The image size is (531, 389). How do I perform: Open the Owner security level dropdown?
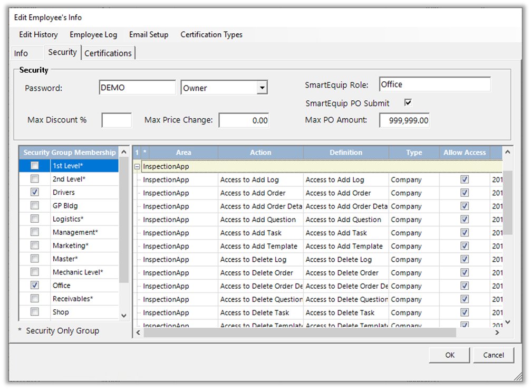(262, 88)
